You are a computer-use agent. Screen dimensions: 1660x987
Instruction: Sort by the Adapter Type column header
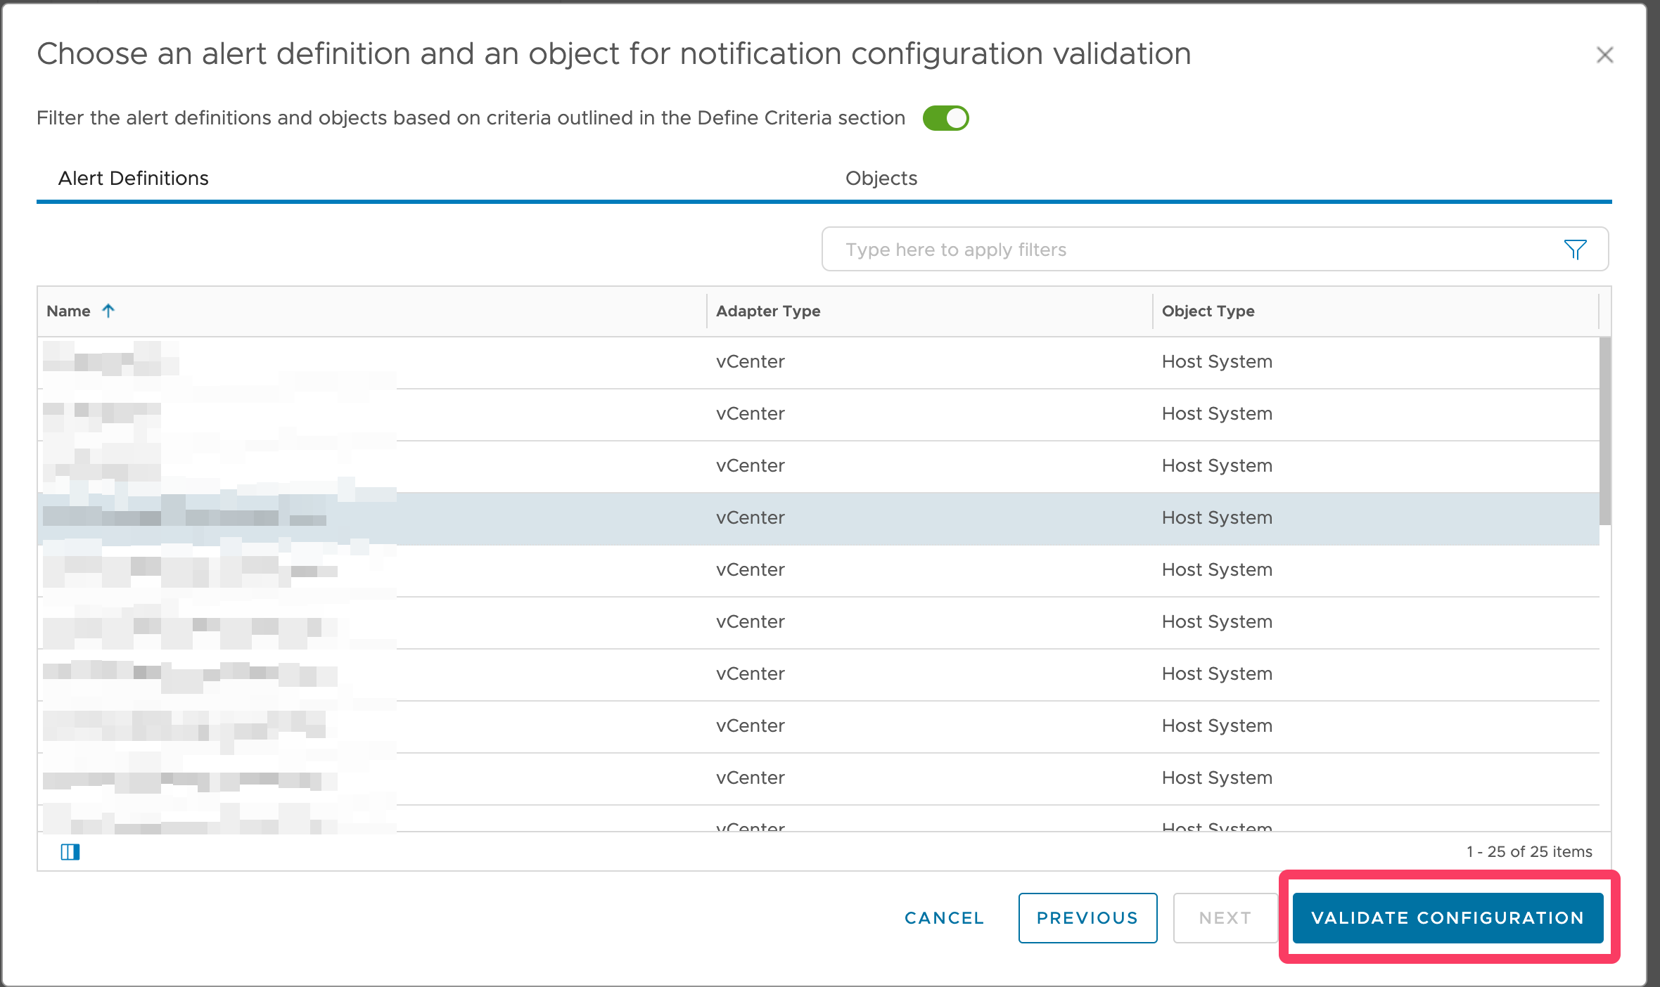pyautogui.click(x=768, y=310)
